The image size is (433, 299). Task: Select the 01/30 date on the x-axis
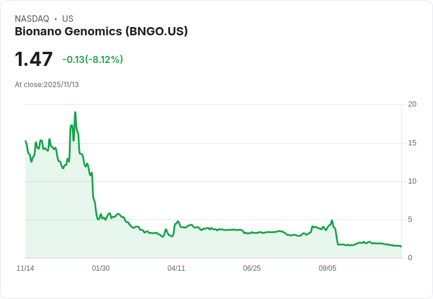click(x=101, y=268)
